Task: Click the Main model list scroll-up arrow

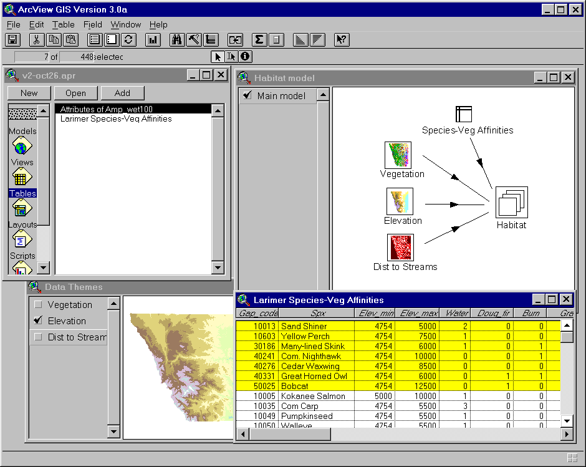Action: (323, 95)
